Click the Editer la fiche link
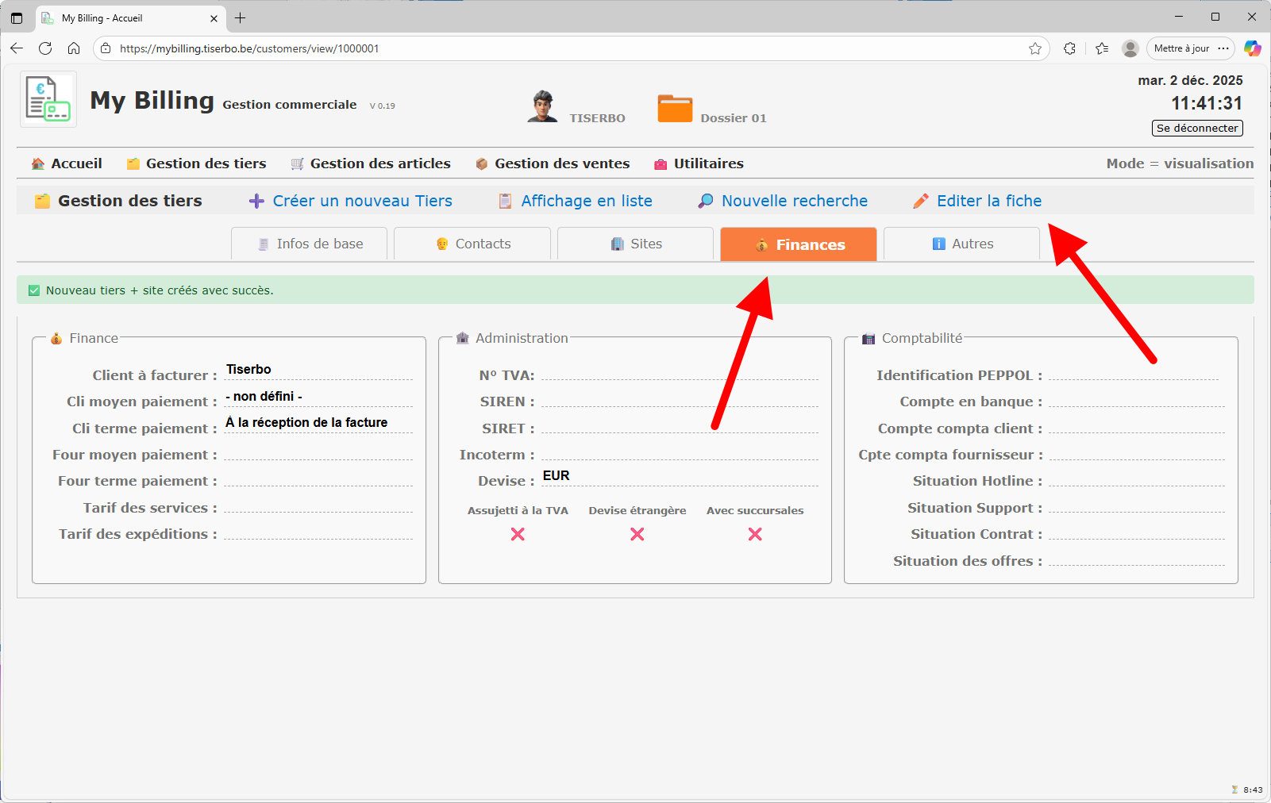1271x803 pixels. [988, 201]
